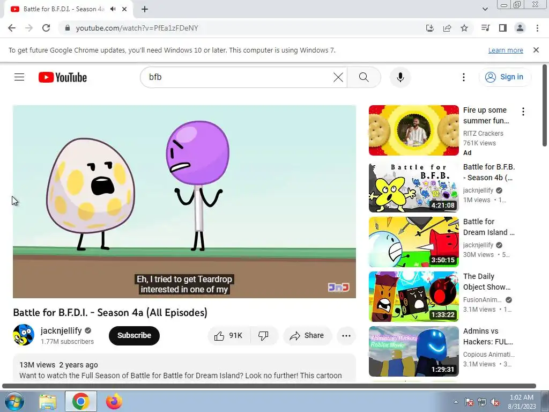Click the horizontal scrollbar at the bottom
Viewport: 549px width, 412px height.
pyautogui.click(x=269, y=386)
